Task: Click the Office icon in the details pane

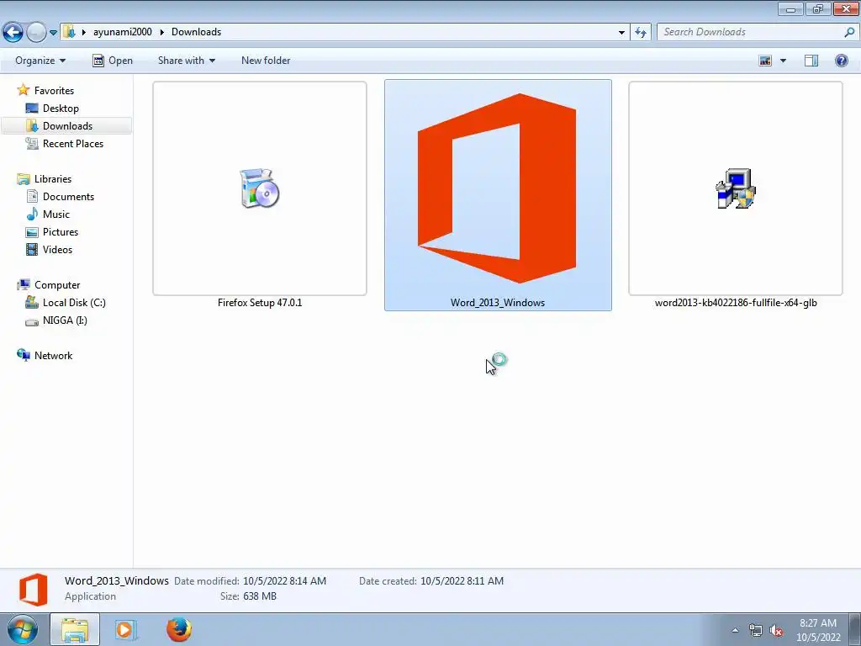Action: [33, 590]
